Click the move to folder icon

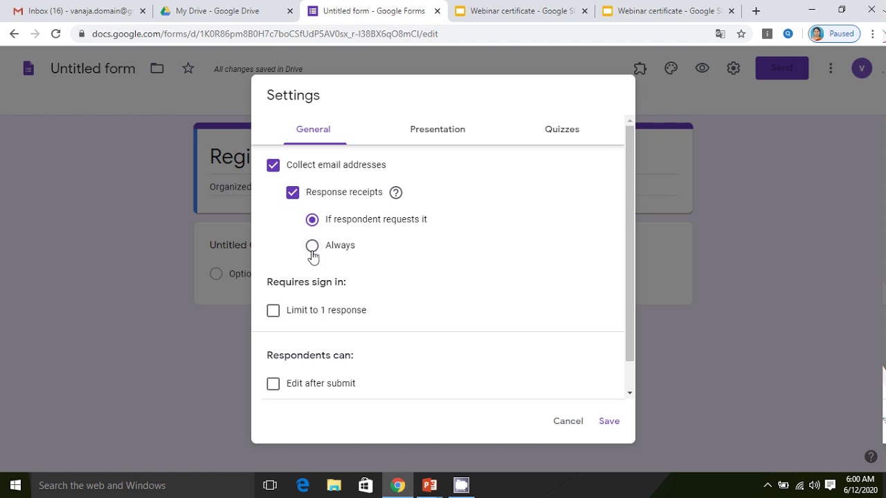[x=157, y=68]
